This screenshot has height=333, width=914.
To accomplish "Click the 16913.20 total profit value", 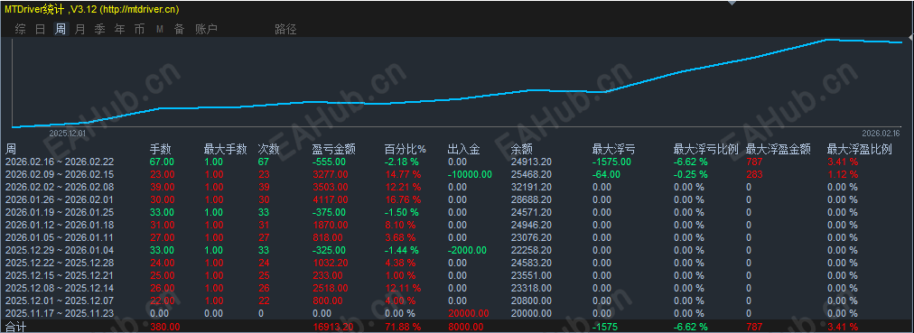I will 333,327.
